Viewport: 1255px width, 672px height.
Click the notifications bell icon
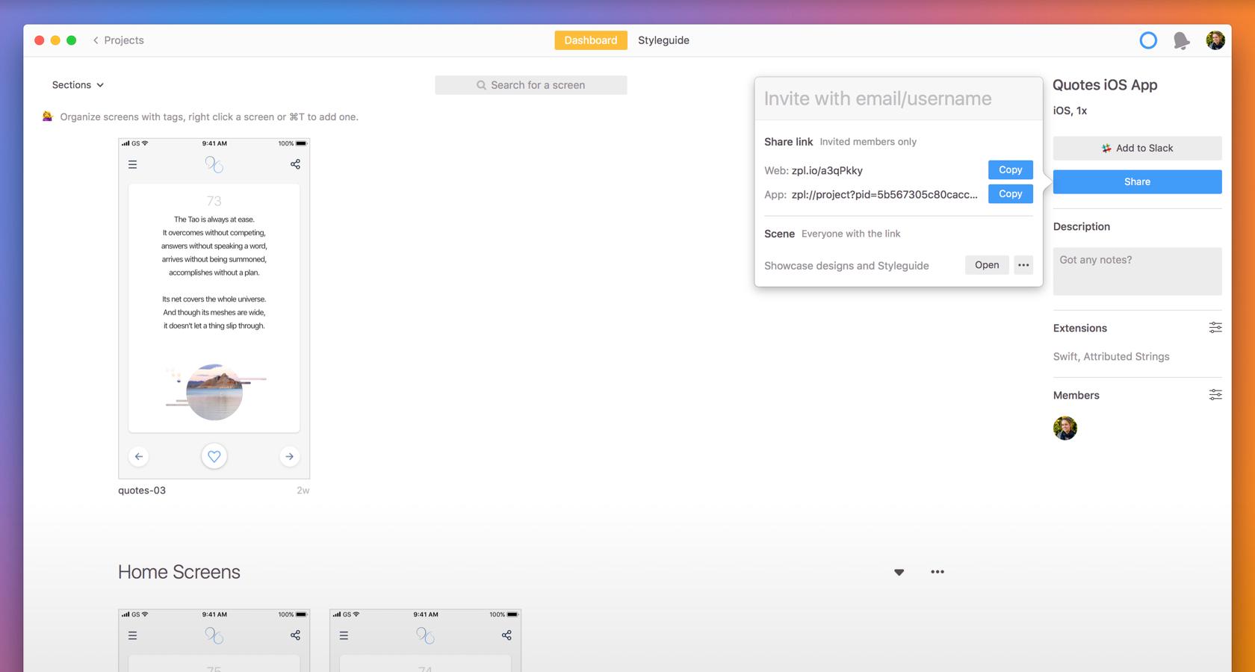pyautogui.click(x=1181, y=40)
